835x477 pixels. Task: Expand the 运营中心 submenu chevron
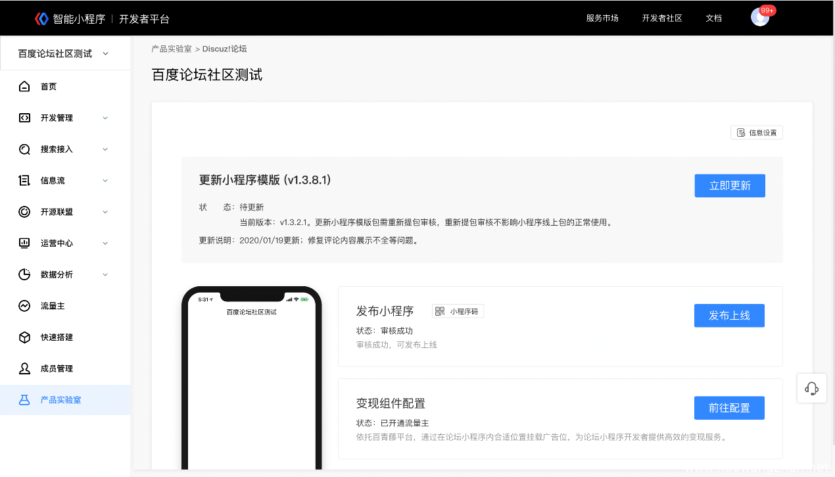tap(105, 243)
